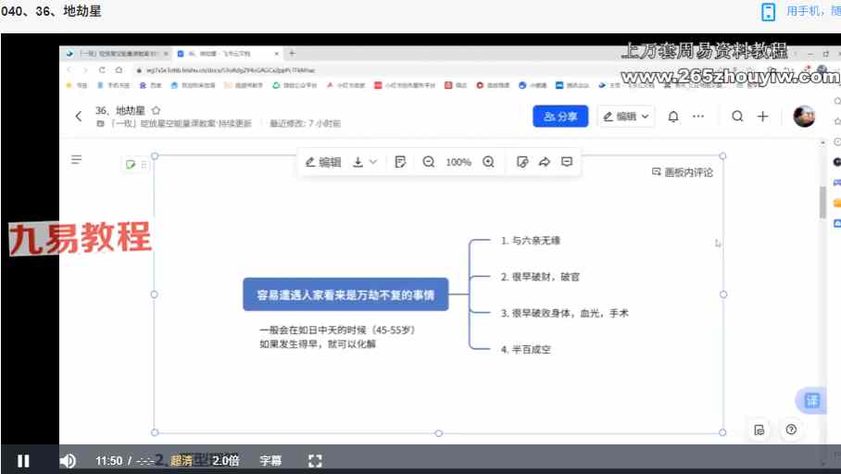Image resolution: width=841 pixels, height=474 pixels.
Task: Click 编辑 on the whiteboard toolbar
Action: point(322,162)
